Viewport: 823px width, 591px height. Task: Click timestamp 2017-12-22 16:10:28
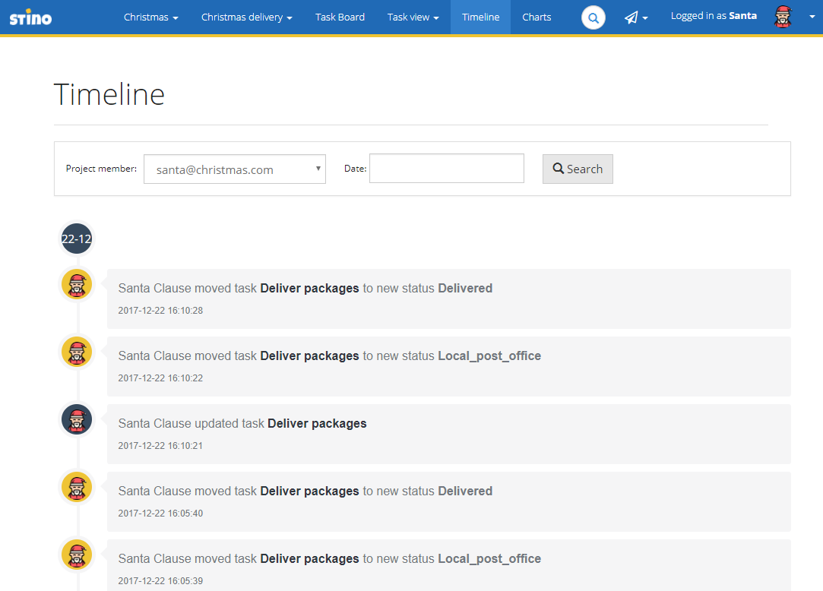tap(160, 311)
